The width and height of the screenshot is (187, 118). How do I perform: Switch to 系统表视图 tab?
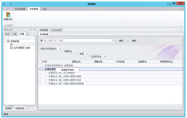tap(56, 30)
